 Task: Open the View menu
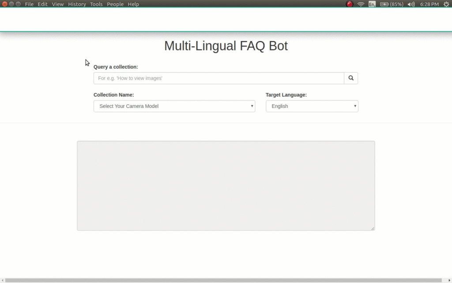click(58, 4)
